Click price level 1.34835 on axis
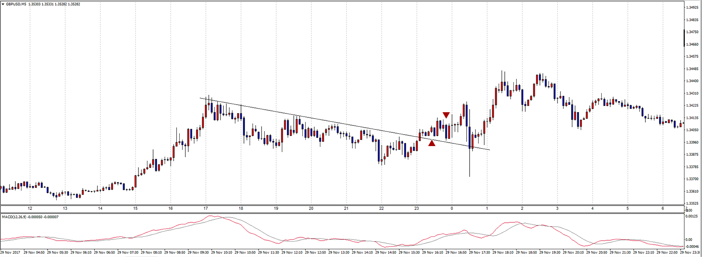This screenshot has height=257, width=702. 692,20
